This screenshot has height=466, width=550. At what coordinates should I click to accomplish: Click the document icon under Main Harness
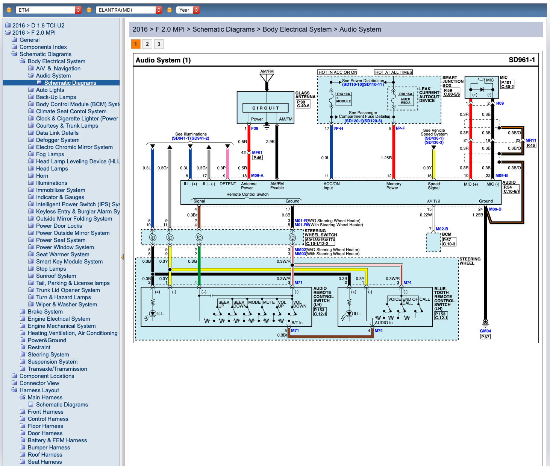coord(31,404)
